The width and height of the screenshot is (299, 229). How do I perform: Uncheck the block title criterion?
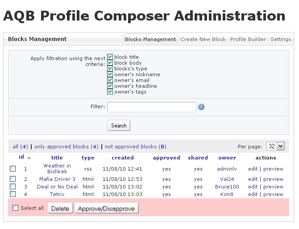pos(110,57)
